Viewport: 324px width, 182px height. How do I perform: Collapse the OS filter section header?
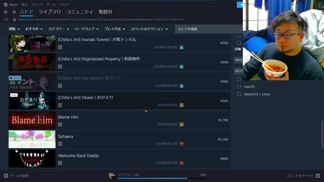(x=238, y=71)
